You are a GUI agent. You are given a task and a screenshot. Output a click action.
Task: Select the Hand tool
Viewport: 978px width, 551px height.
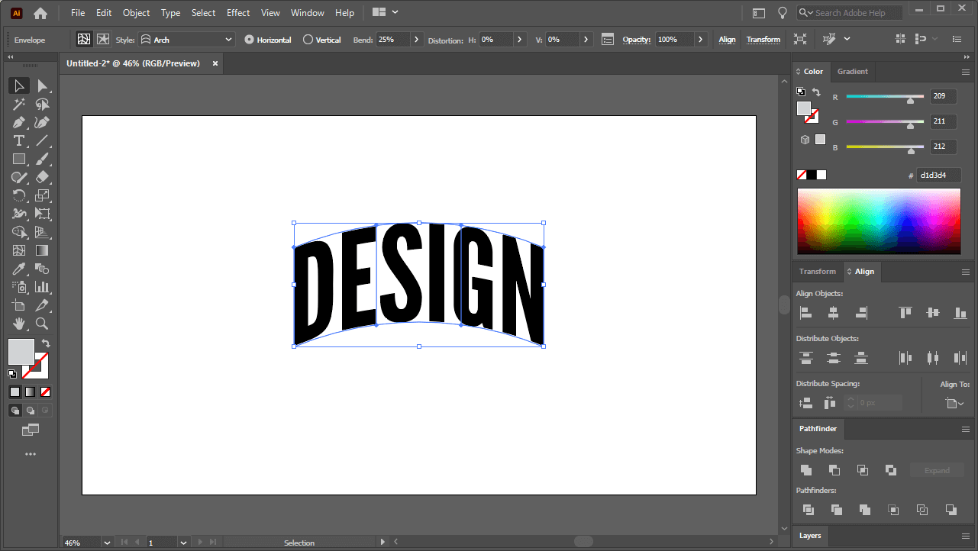[x=19, y=324]
